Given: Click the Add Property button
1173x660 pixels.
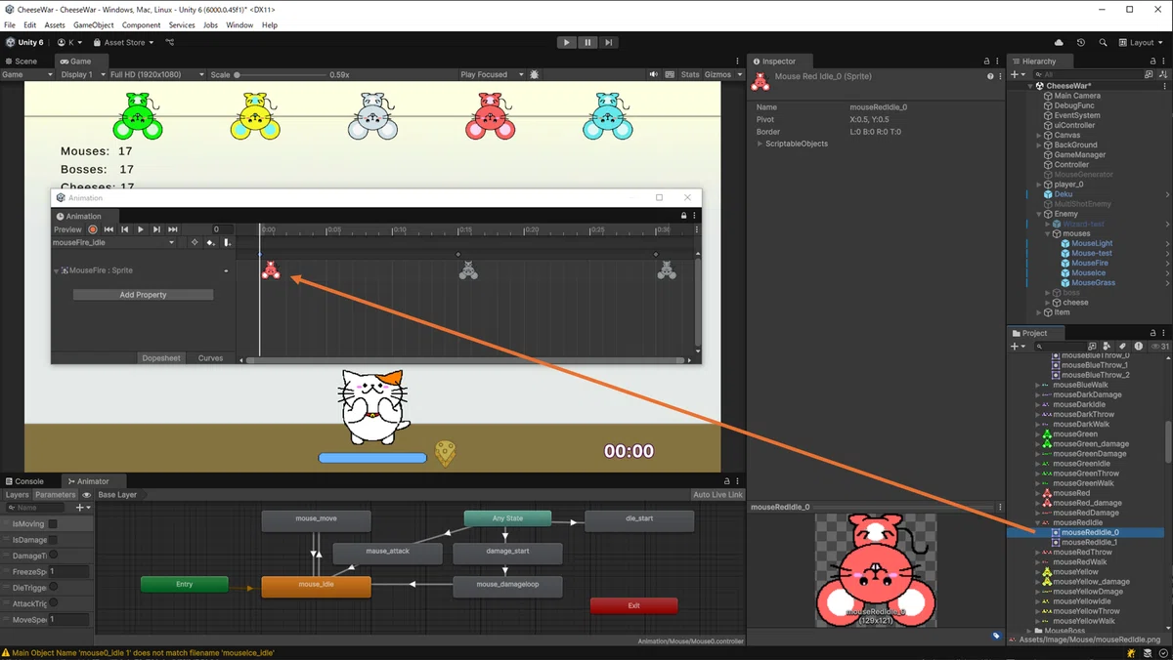Looking at the screenshot, I should click(x=143, y=295).
